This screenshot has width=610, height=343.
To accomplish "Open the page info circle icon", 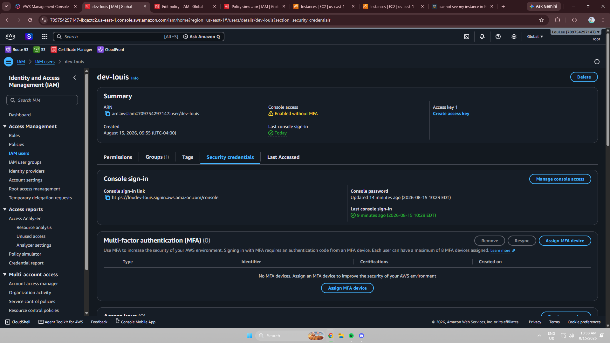I will 597,62.
